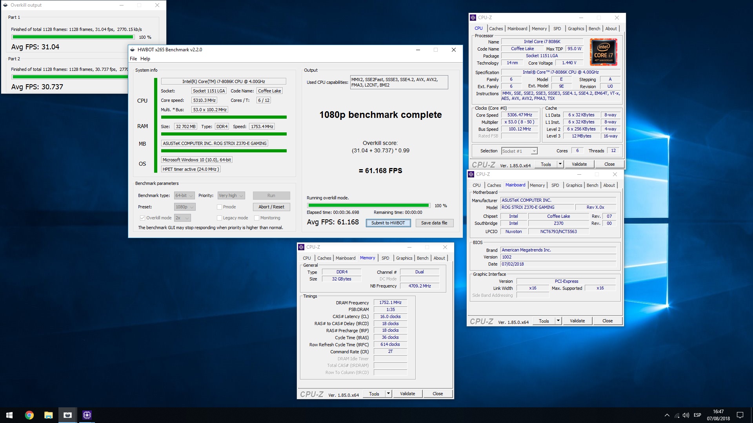Launch Google Chrome from the taskbar
This screenshot has width=753, height=423.
click(x=29, y=415)
